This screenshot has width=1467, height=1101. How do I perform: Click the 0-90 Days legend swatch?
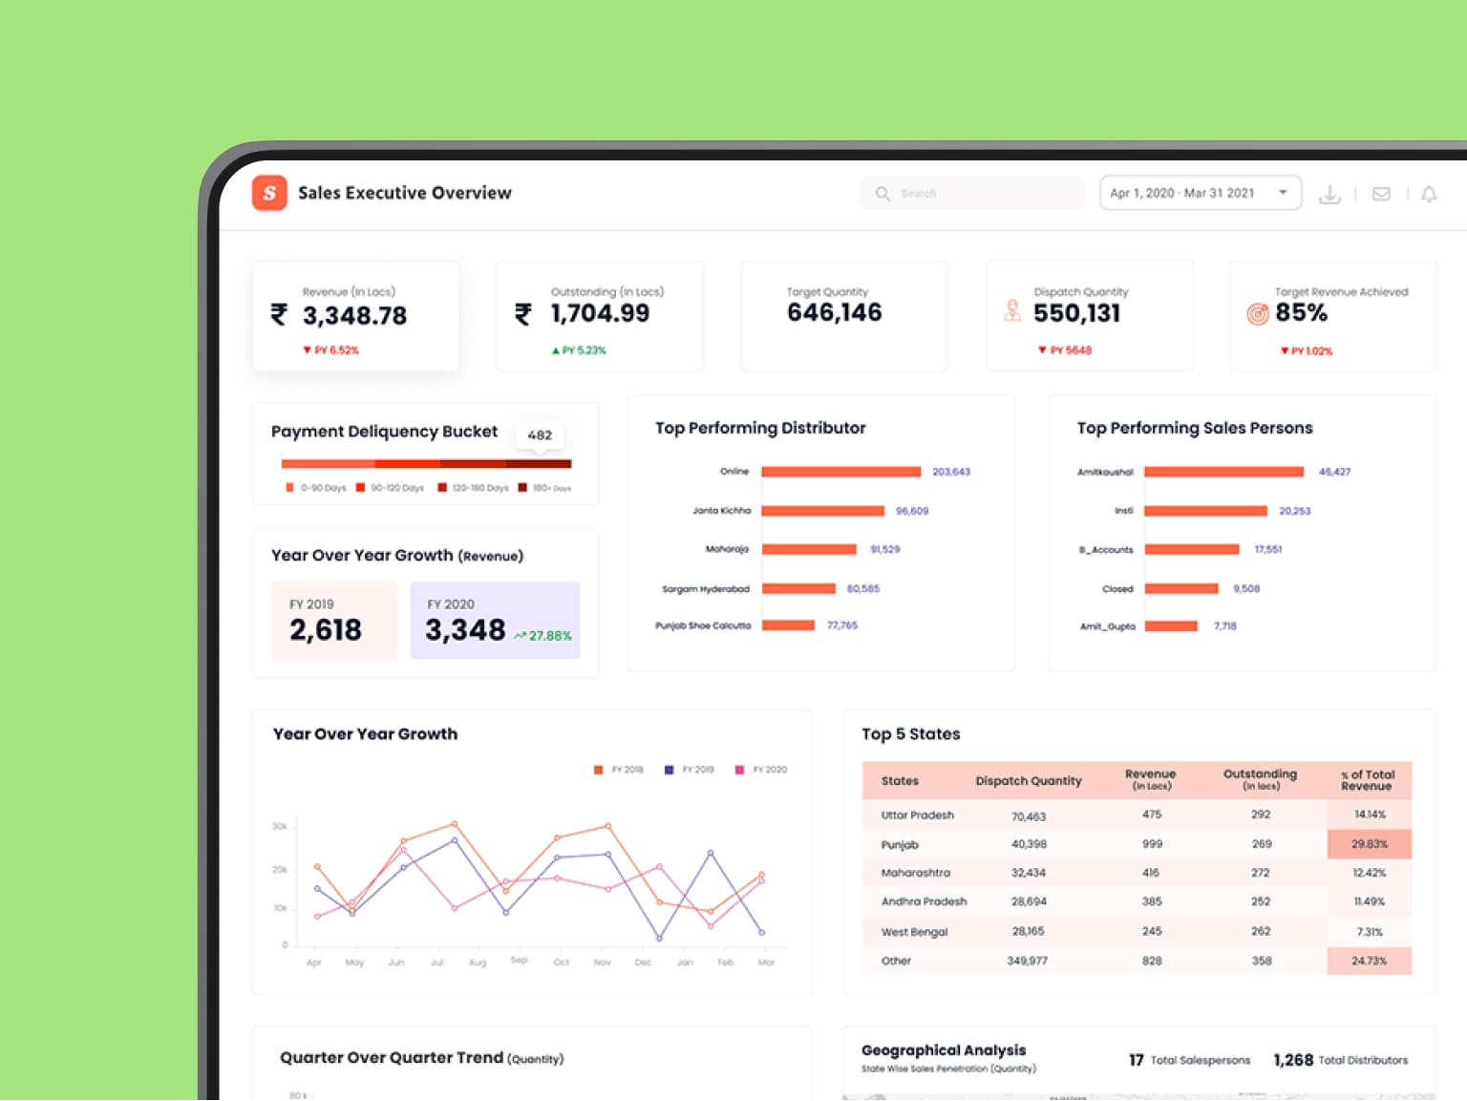pos(289,488)
